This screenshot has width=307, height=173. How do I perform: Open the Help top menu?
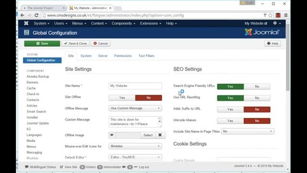pos(171,24)
